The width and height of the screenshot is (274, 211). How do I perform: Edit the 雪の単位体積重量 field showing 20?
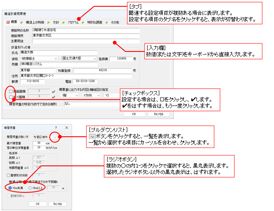[39, 148]
